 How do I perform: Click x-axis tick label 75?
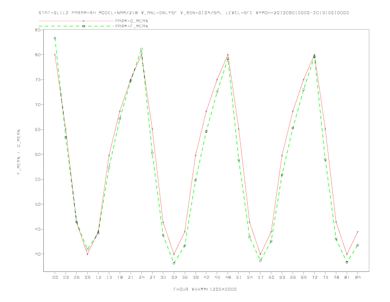pyautogui.click(x=325, y=277)
